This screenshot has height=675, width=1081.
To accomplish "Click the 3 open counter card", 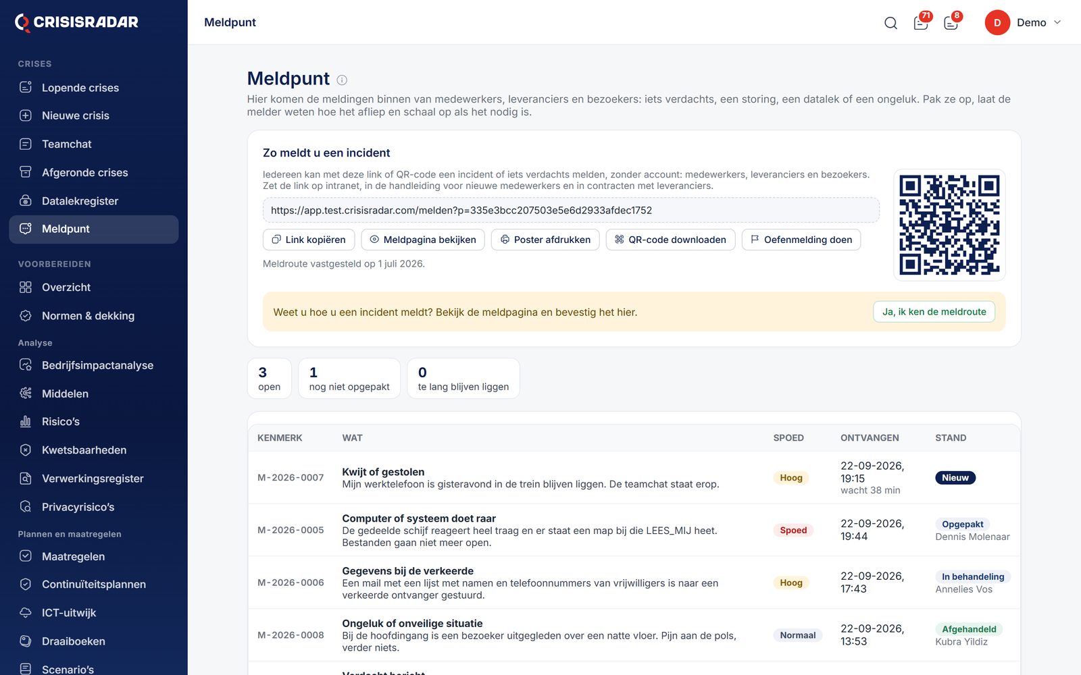I will (270, 379).
